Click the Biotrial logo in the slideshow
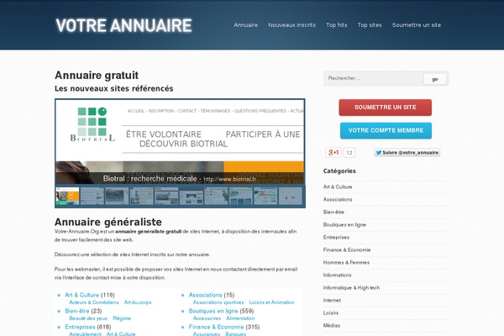 (x=92, y=125)
